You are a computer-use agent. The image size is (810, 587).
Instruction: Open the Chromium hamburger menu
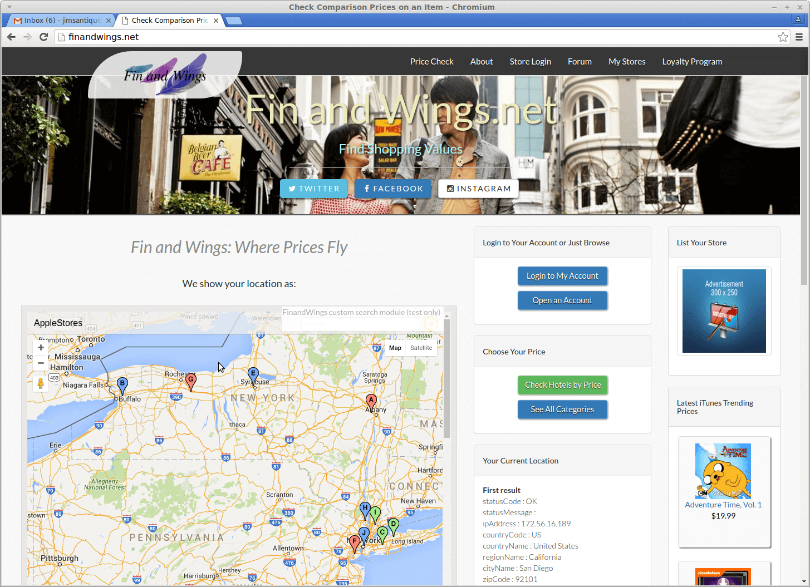click(x=799, y=37)
